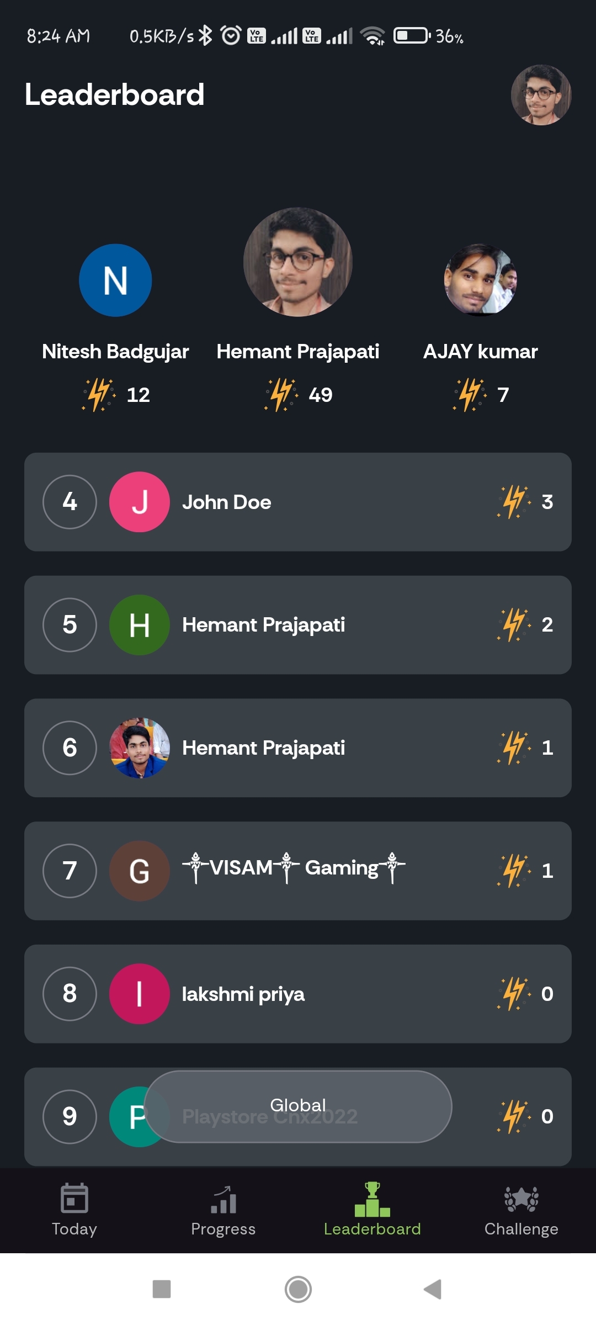
Task: Tap the Global filter button
Action: 298,1106
